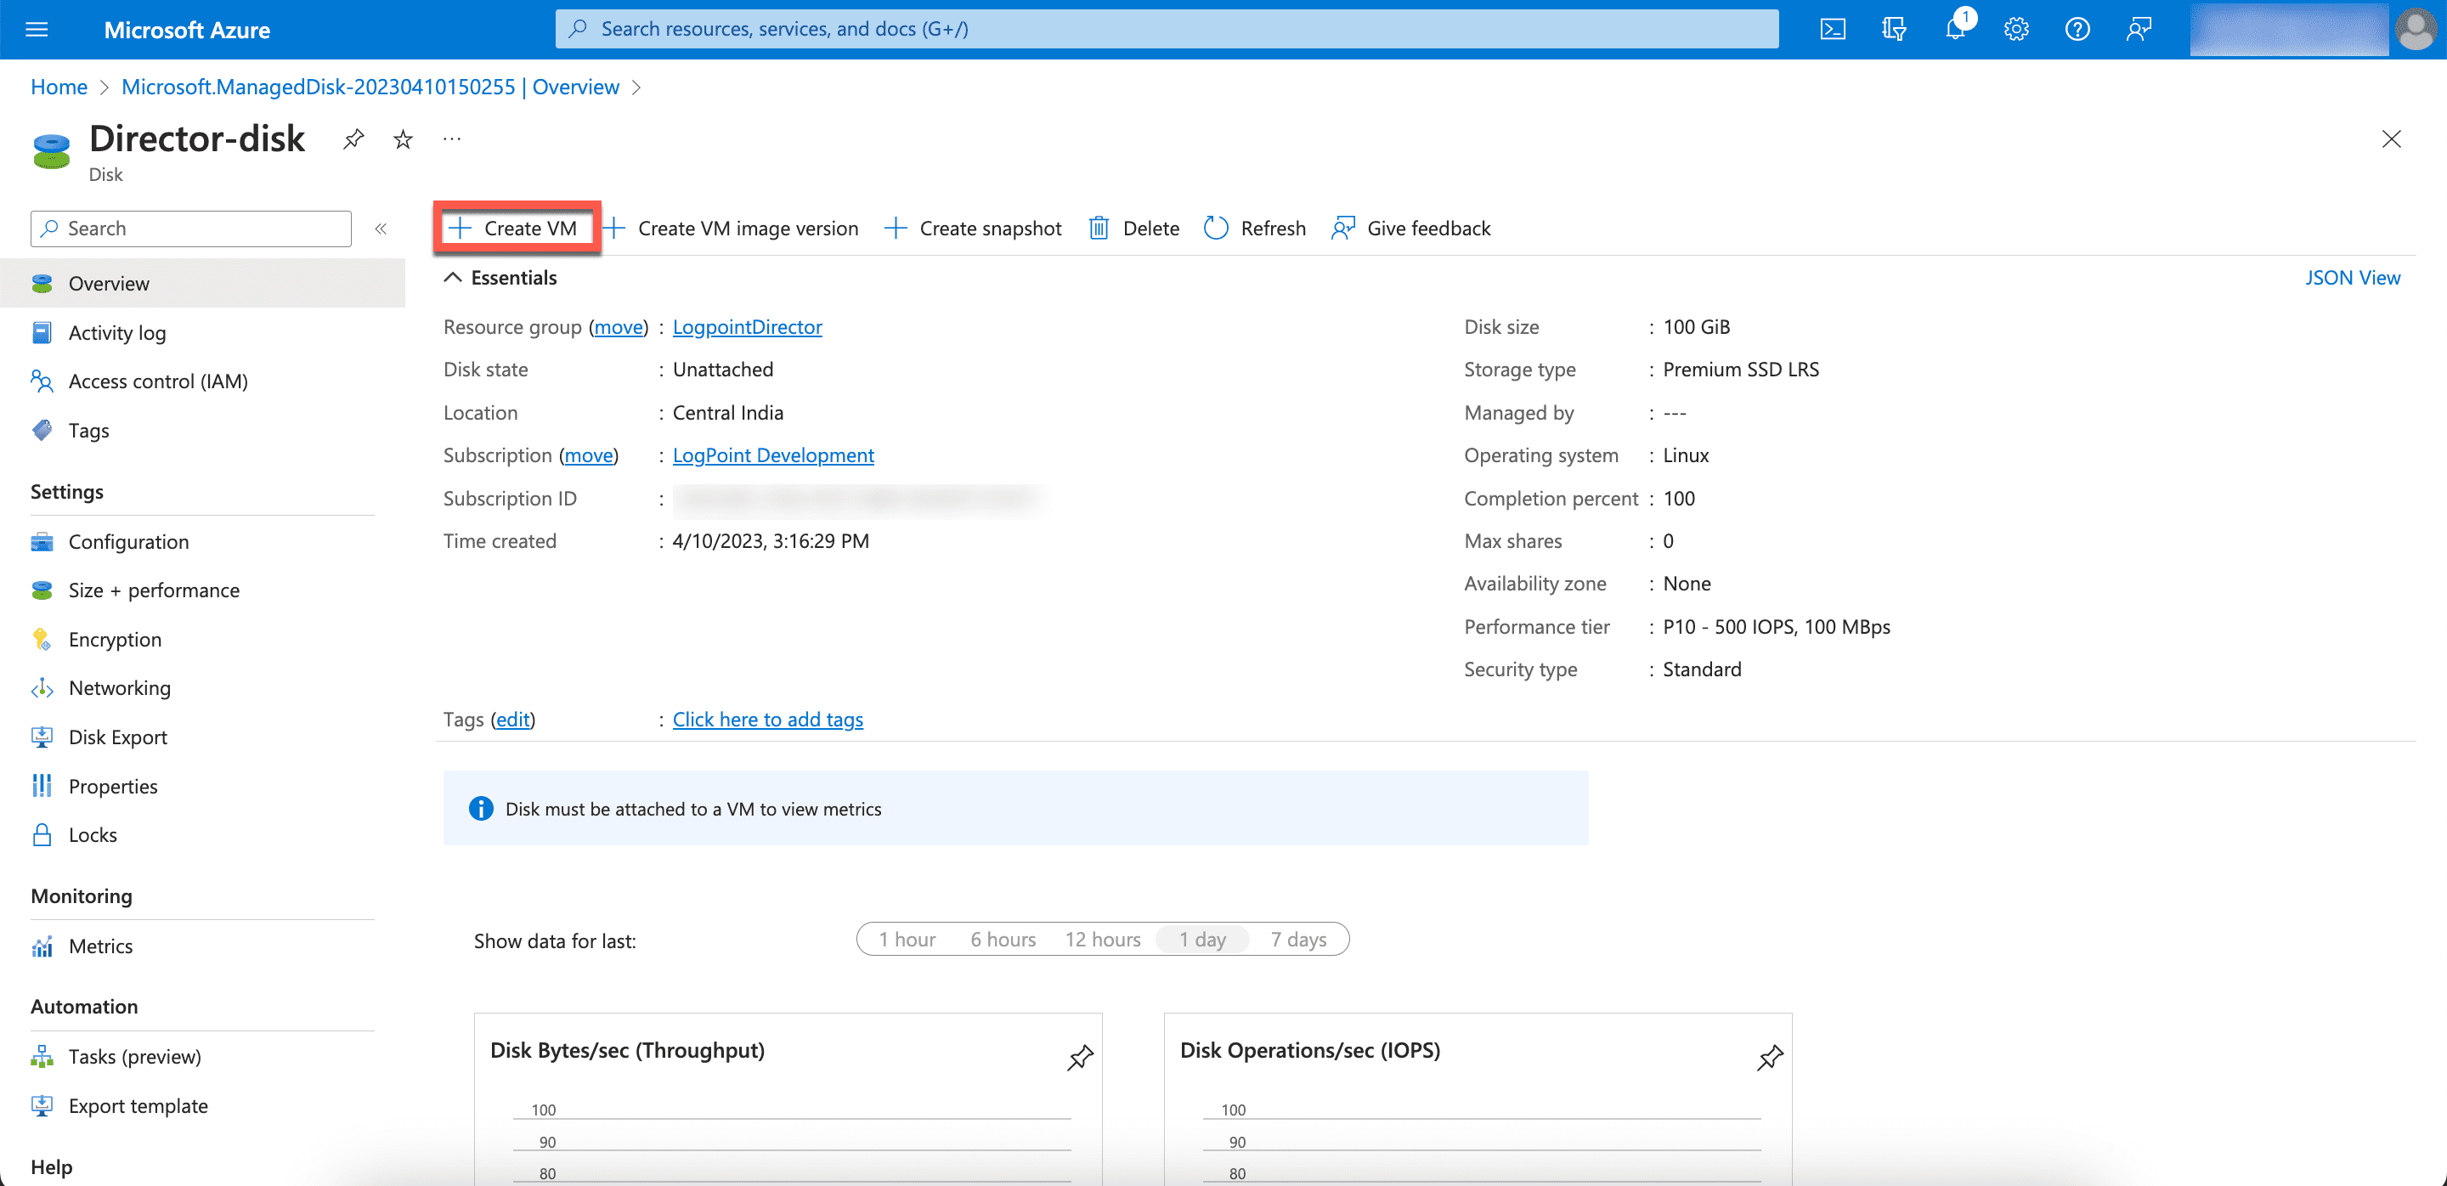
Task: Open the notifications bell
Action: [x=1955, y=29]
